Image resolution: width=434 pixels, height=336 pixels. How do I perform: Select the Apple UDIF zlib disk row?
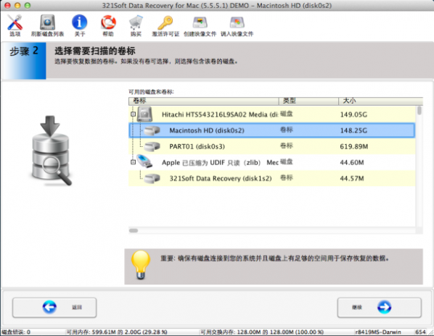click(x=272, y=162)
